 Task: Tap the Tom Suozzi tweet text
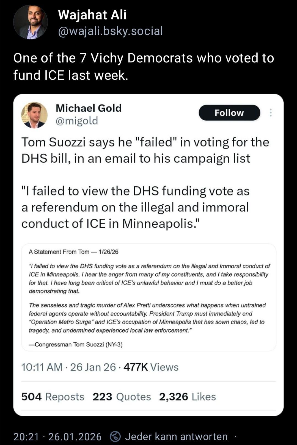pyautogui.click(x=145, y=150)
